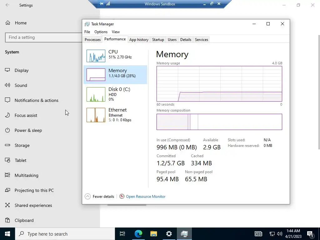Switch to the Processes tab
320x240 pixels.
pos(92,40)
